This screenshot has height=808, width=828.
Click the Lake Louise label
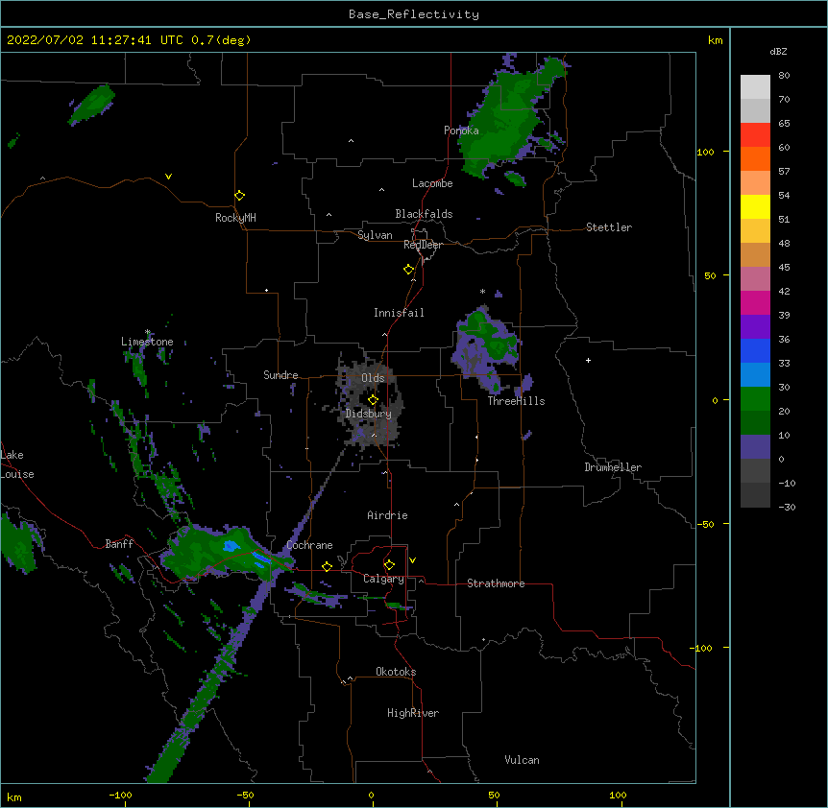tap(17, 464)
